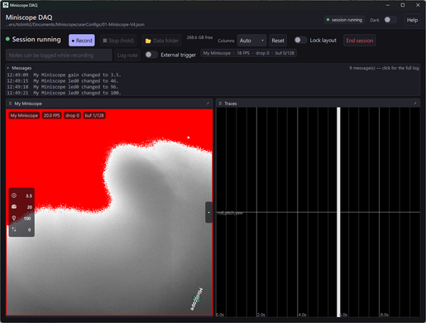The image size is (426, 323).
Task: Select the gain value 3.5
Action: coord(29,195)
